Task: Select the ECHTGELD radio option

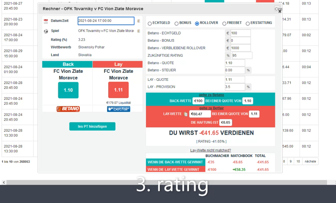Action: tap(150, 23)
